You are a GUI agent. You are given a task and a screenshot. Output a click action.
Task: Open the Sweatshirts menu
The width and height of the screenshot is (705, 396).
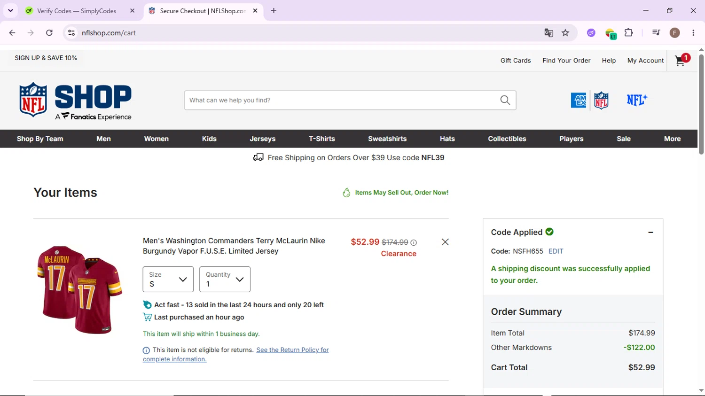pyautogui.click(x=387, y=139)
